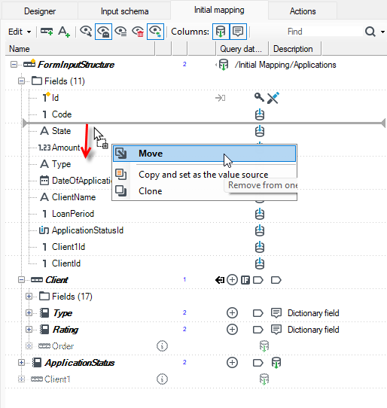Click the first tag icon in Client row
The width and height of the screenshot is (387, 408).
pyautogui.click(x=258, y=280)
